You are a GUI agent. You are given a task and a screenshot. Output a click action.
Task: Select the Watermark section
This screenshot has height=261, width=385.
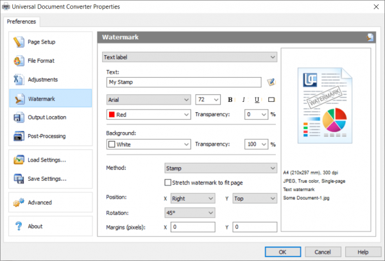click(50, 98)
